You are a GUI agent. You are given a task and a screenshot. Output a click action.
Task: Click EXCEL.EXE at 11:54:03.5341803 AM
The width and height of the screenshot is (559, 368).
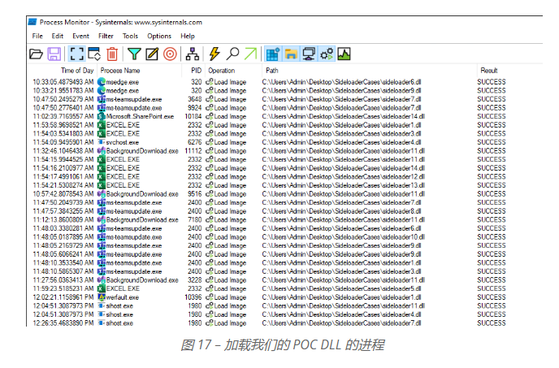[x=123, y=134]
